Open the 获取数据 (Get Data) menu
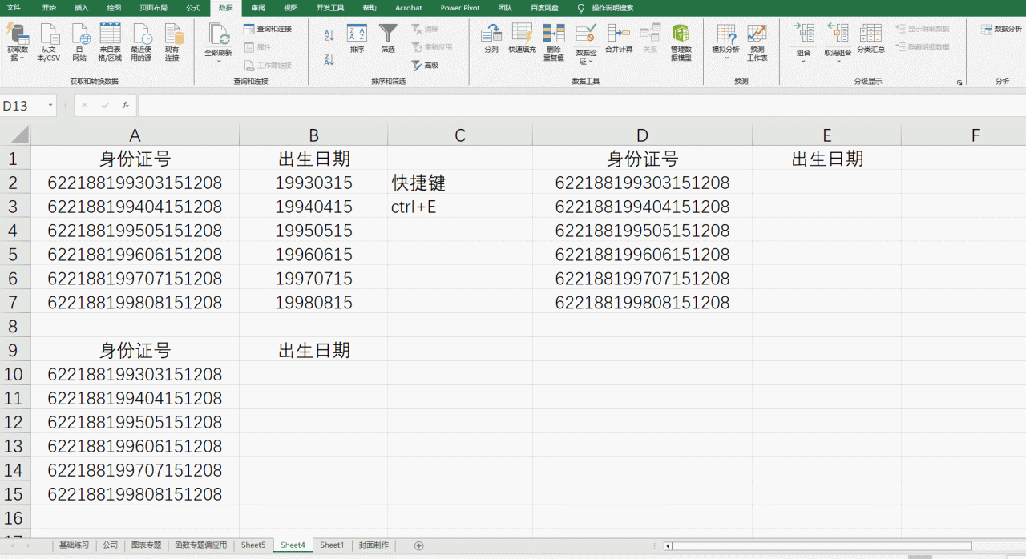Viewport: 1026px width, 559px height. tap(17, 42)
